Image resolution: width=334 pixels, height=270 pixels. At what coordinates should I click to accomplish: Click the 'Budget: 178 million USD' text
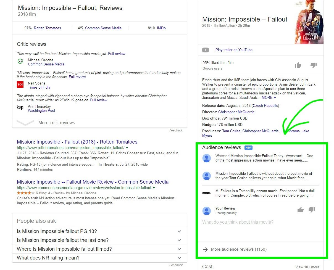(222, 125)
